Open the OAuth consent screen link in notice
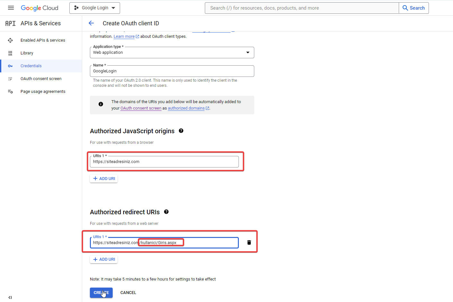Image resolution: width=453 pixels, height=302 pixels. (141, 108)
